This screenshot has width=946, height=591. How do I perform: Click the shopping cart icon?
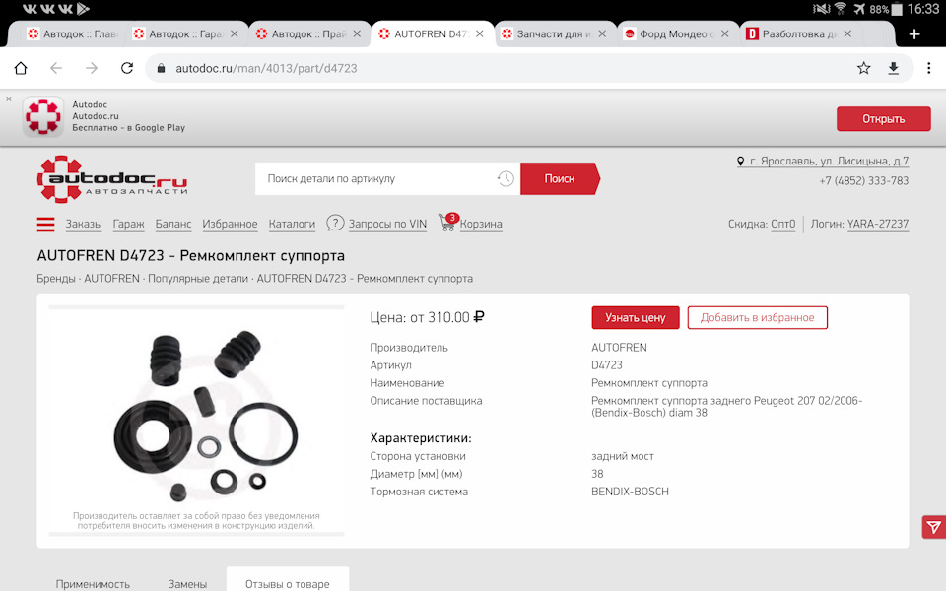[x=448, y=223]
